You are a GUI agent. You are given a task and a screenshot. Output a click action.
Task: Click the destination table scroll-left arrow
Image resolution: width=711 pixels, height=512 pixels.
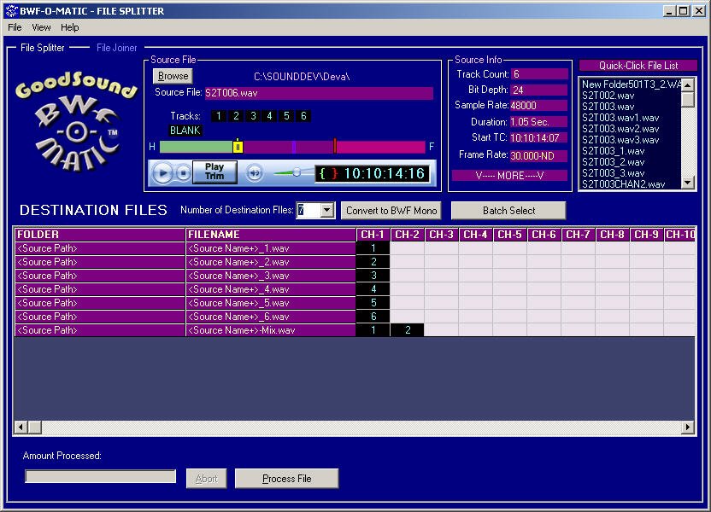21,427
